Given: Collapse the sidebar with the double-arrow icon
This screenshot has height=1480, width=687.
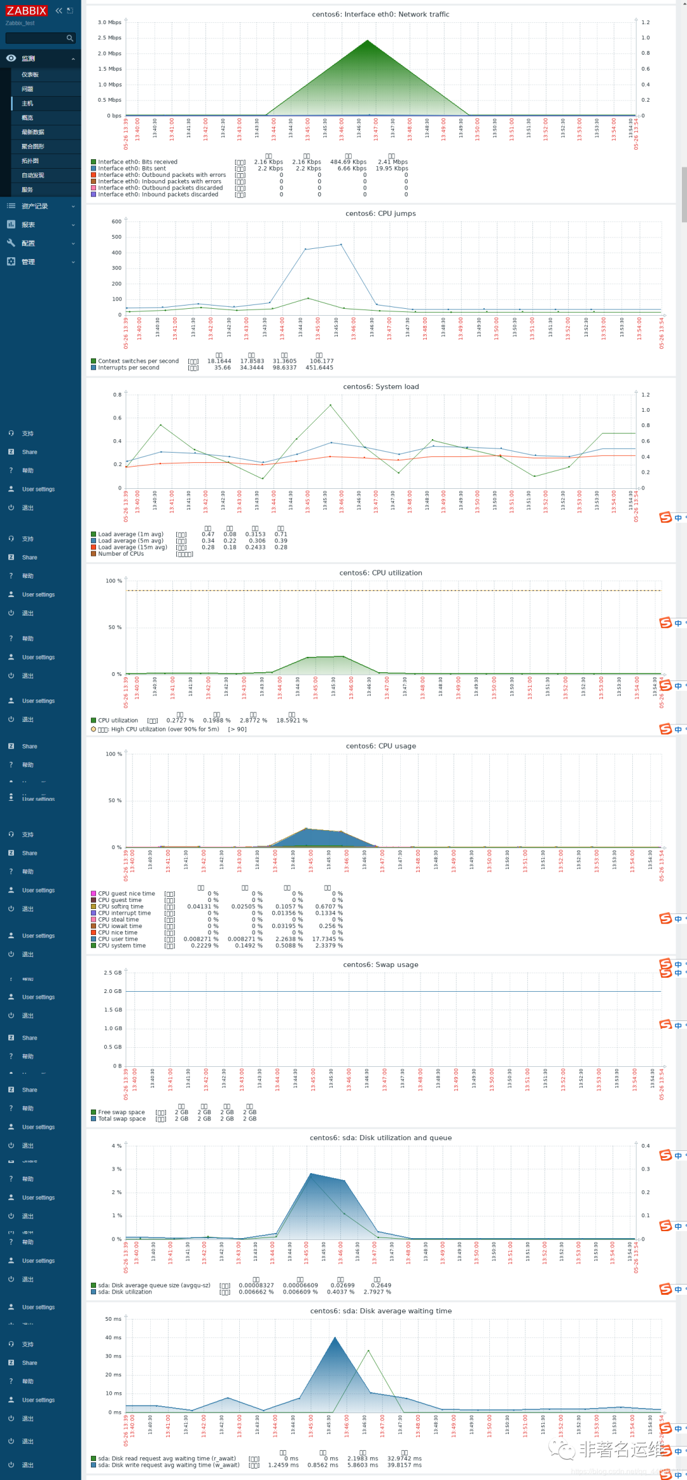Looking at the screenshot, I should point(59,10).
